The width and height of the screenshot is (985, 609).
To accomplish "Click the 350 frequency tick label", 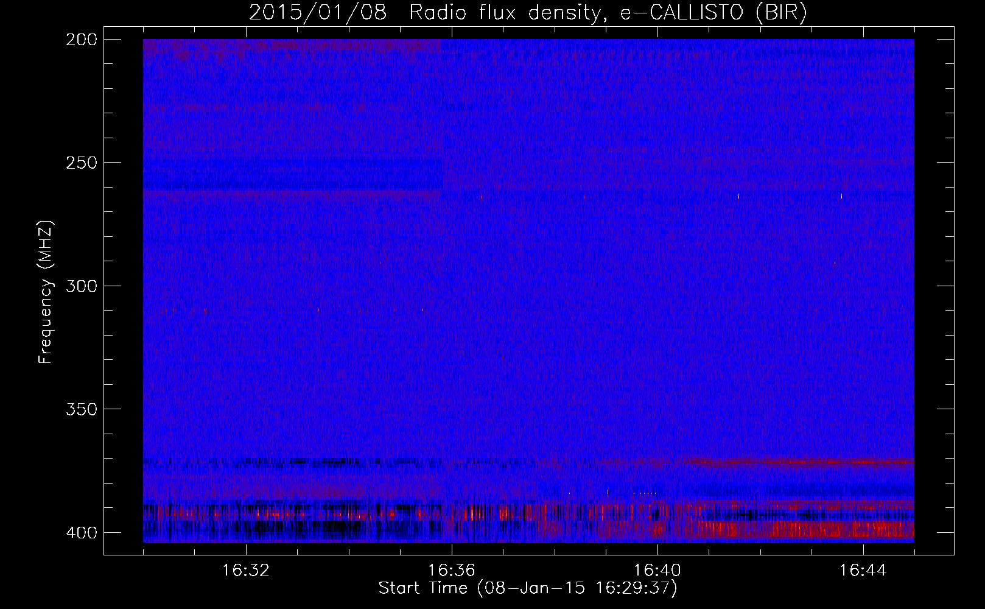I will coord(81,409).
